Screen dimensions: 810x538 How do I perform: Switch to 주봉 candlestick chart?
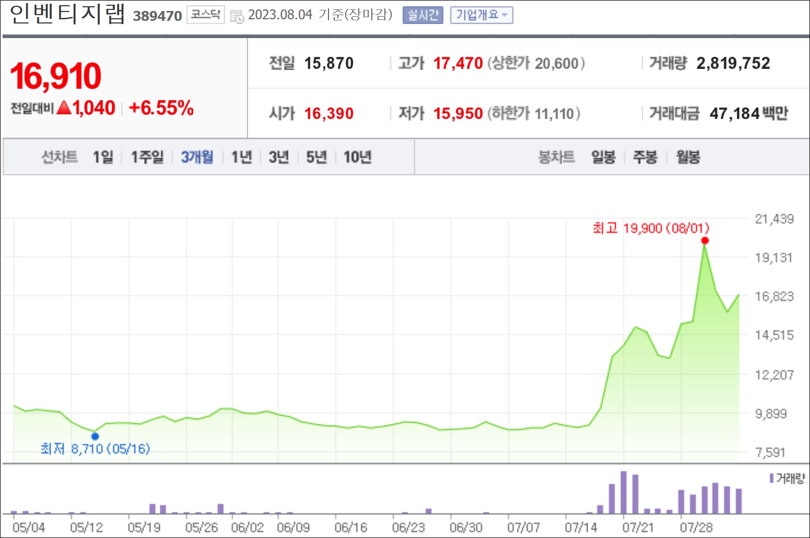645,157
